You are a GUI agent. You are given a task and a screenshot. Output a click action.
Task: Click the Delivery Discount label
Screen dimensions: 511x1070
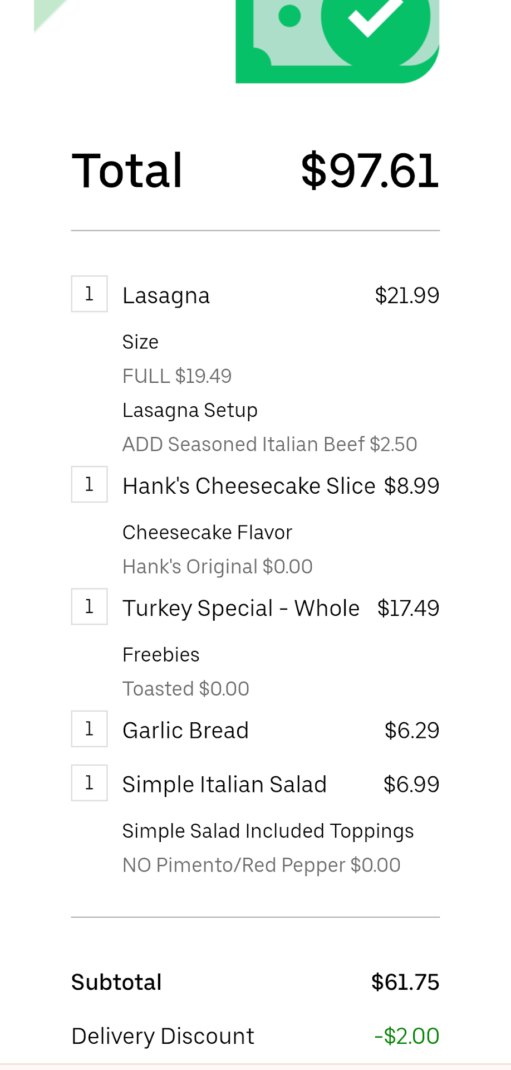(163, 1036)
